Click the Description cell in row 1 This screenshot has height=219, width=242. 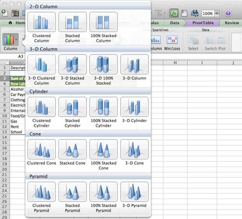(18, 68)
